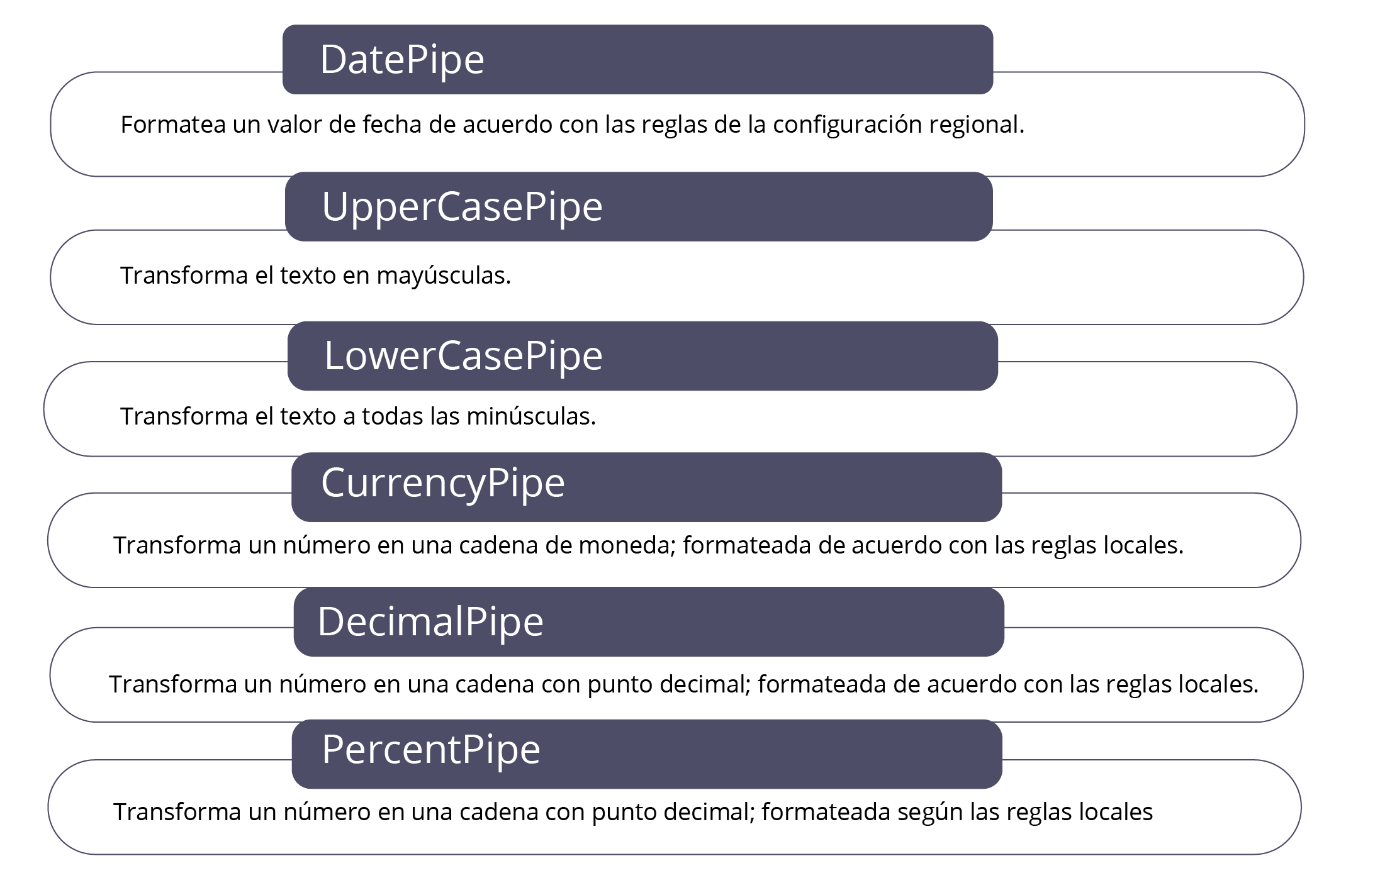
Task: Select the CurrencyPipe header box
Action: 646,487
